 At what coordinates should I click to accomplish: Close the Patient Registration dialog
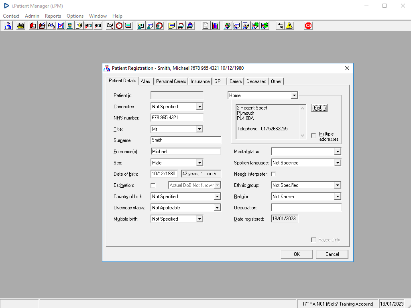pos(347,68)
